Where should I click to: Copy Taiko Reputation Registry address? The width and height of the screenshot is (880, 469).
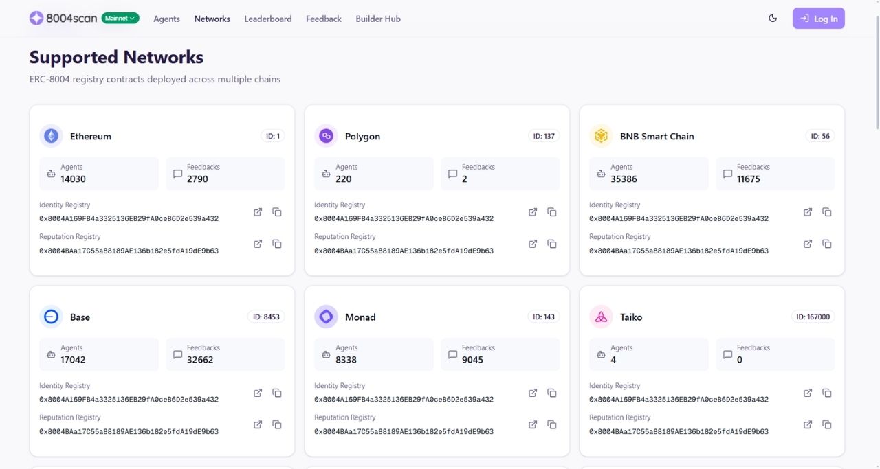[x=827, y=424]
